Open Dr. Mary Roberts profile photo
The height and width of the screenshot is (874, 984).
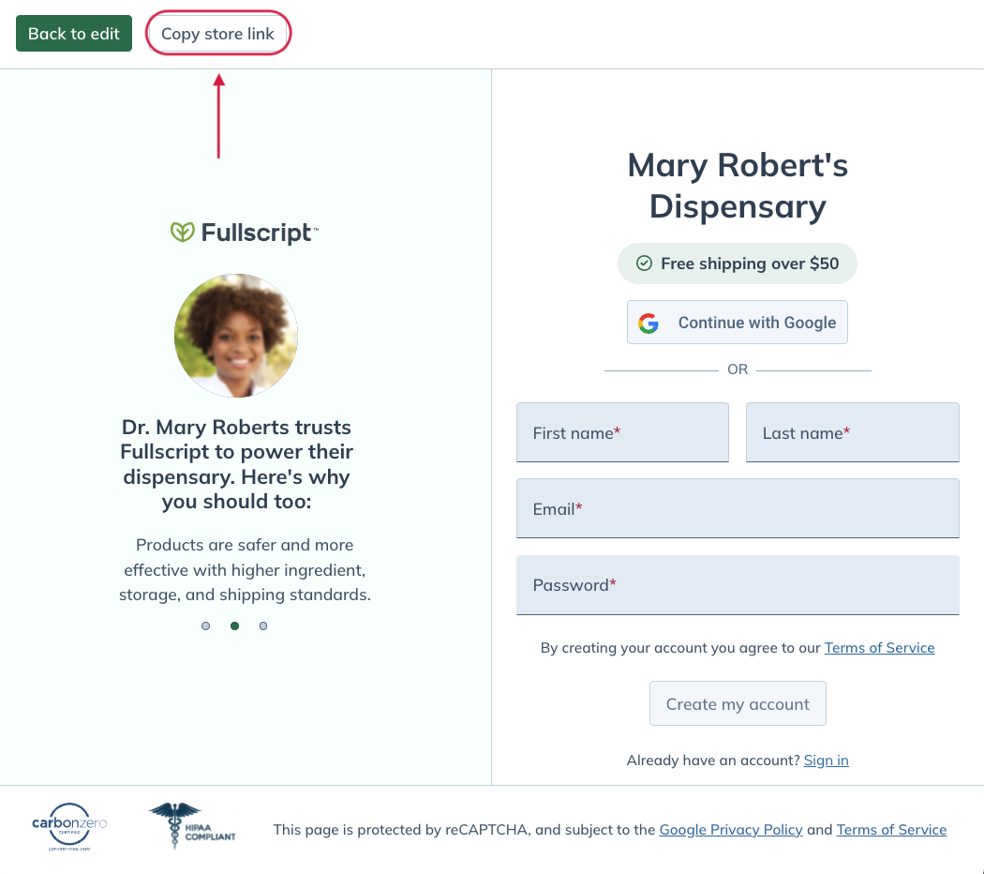(236, 336)
